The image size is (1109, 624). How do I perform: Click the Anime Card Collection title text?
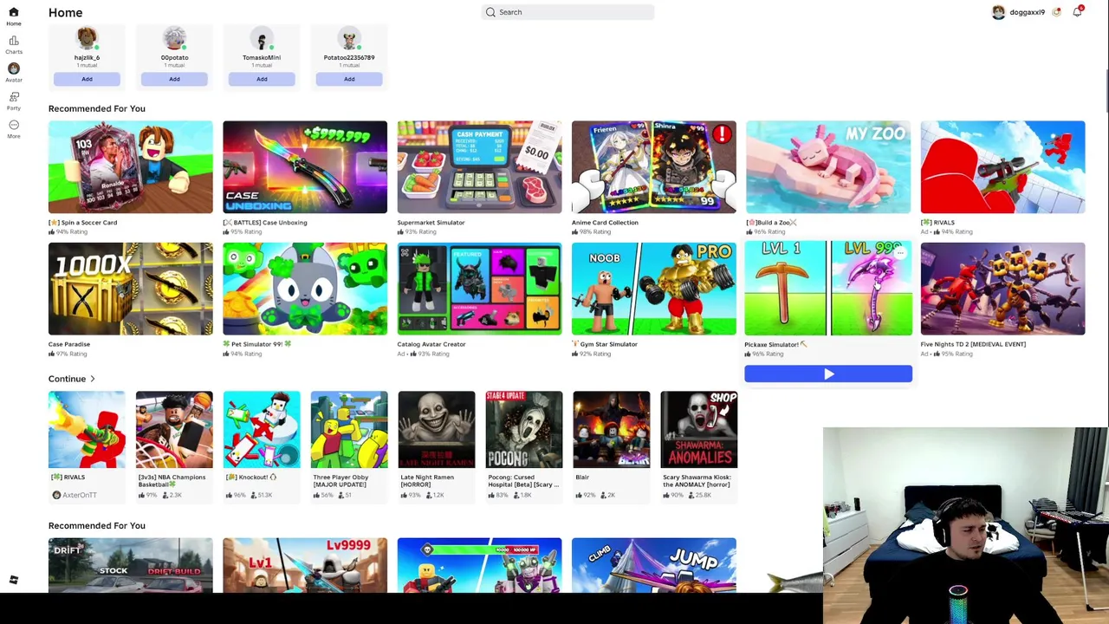pyautogui.click(x=605, y=223)
